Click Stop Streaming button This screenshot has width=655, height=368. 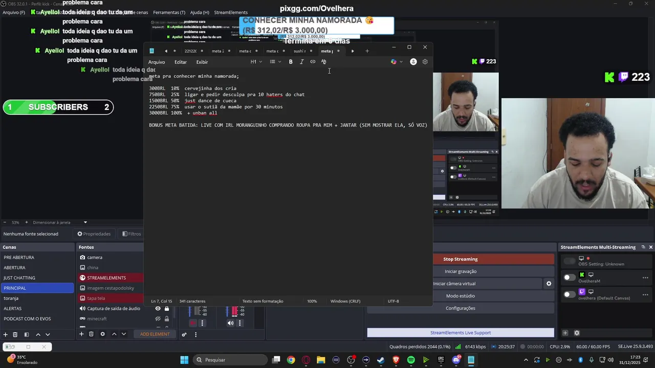(461, 259)
